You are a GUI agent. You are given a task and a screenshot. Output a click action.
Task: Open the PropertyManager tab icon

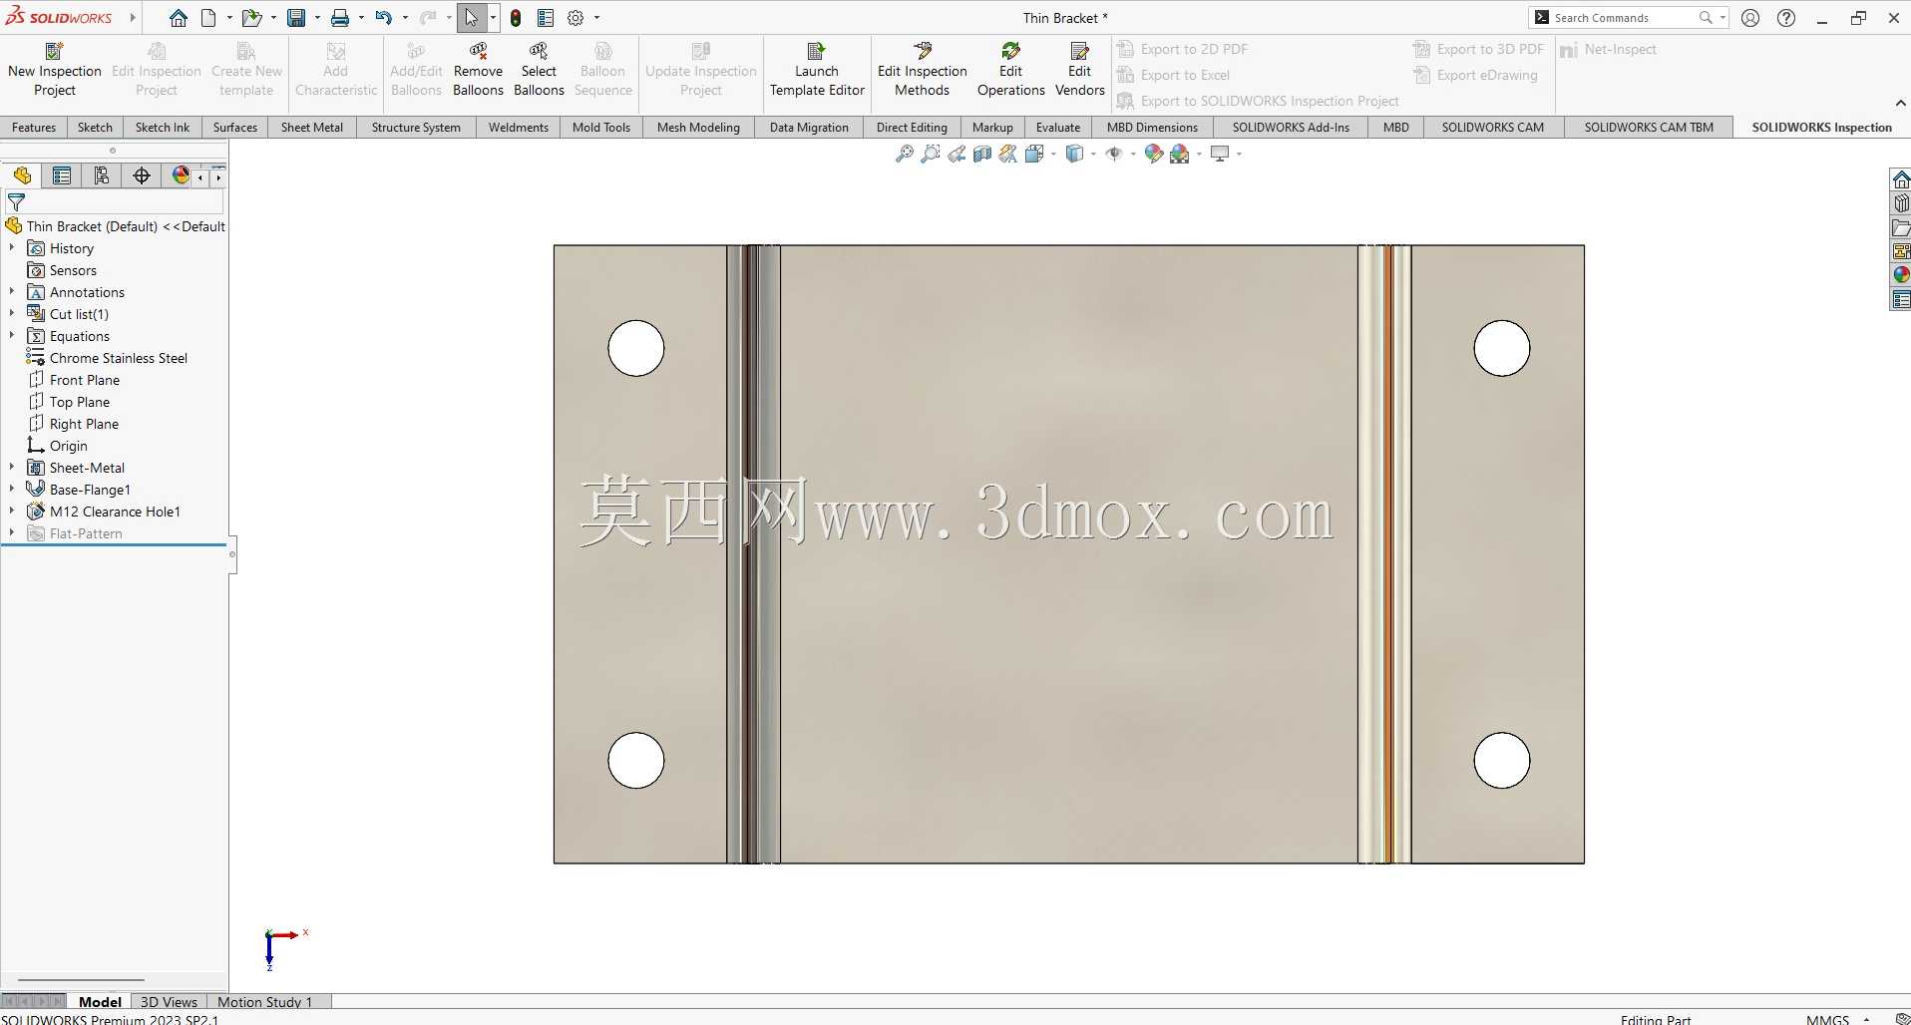coord(62,175)
